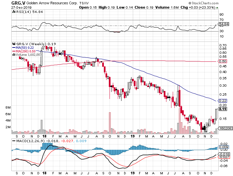
Task: Click the 19 year marker on bottom axis
Action: click(132, 173)
